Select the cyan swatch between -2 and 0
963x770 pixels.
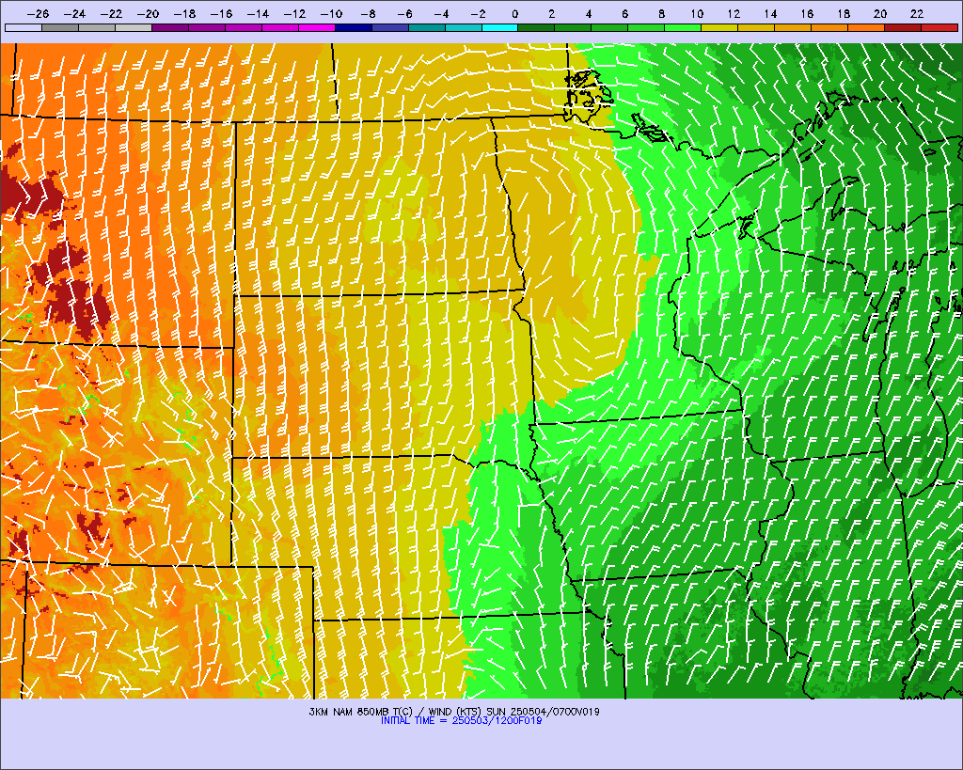click(500, 27)
